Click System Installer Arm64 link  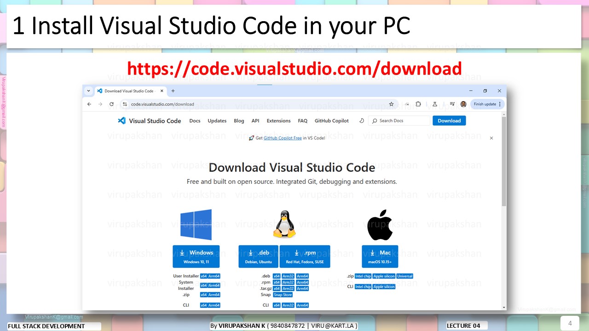click(214, 285)
